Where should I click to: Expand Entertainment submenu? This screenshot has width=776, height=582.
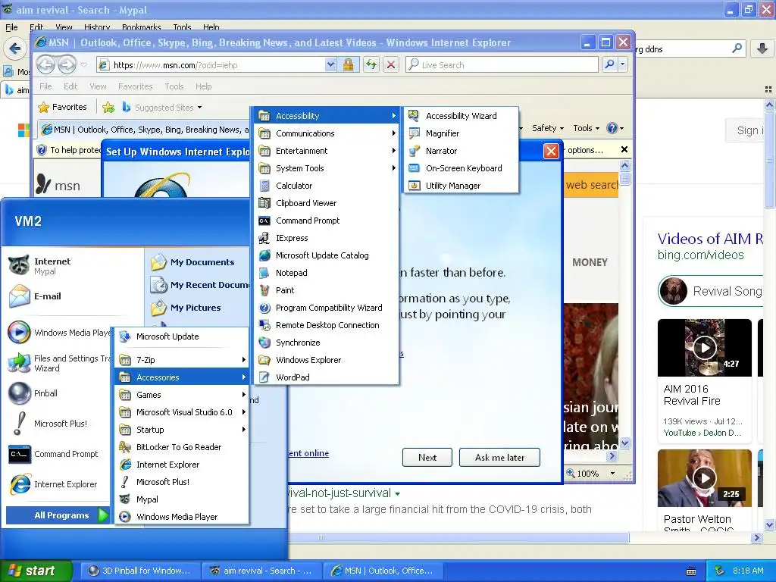tap(327, 151)
